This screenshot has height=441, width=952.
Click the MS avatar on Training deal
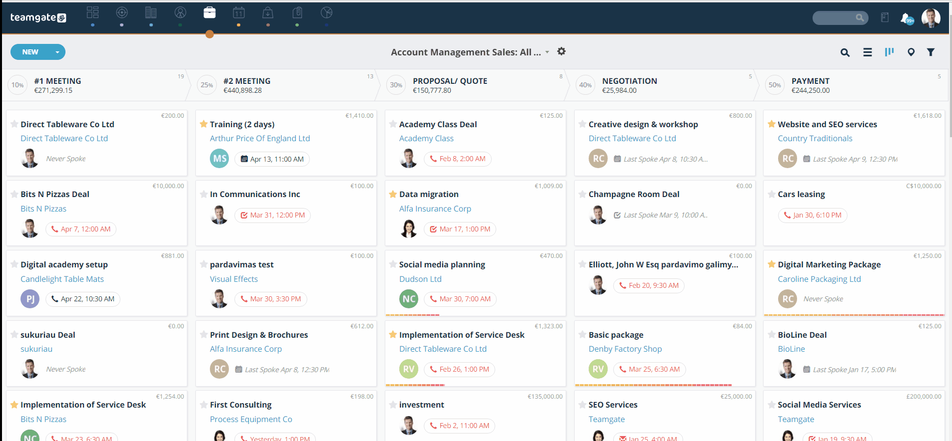[x=219, y=159]
